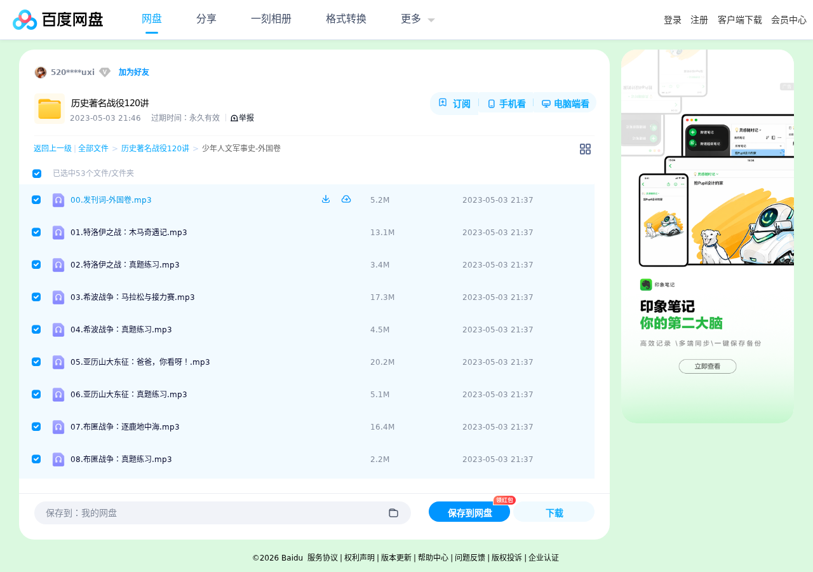Open 版权投诉 footer link
813x572 pixels.
tap(507, 557)
